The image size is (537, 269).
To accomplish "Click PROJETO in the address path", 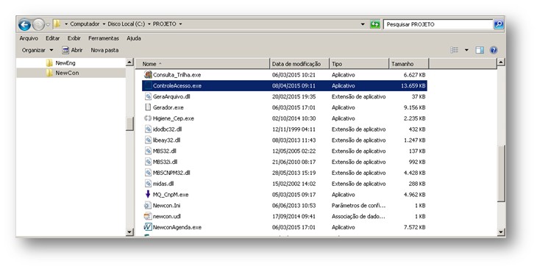I will [x=164, y=24].
